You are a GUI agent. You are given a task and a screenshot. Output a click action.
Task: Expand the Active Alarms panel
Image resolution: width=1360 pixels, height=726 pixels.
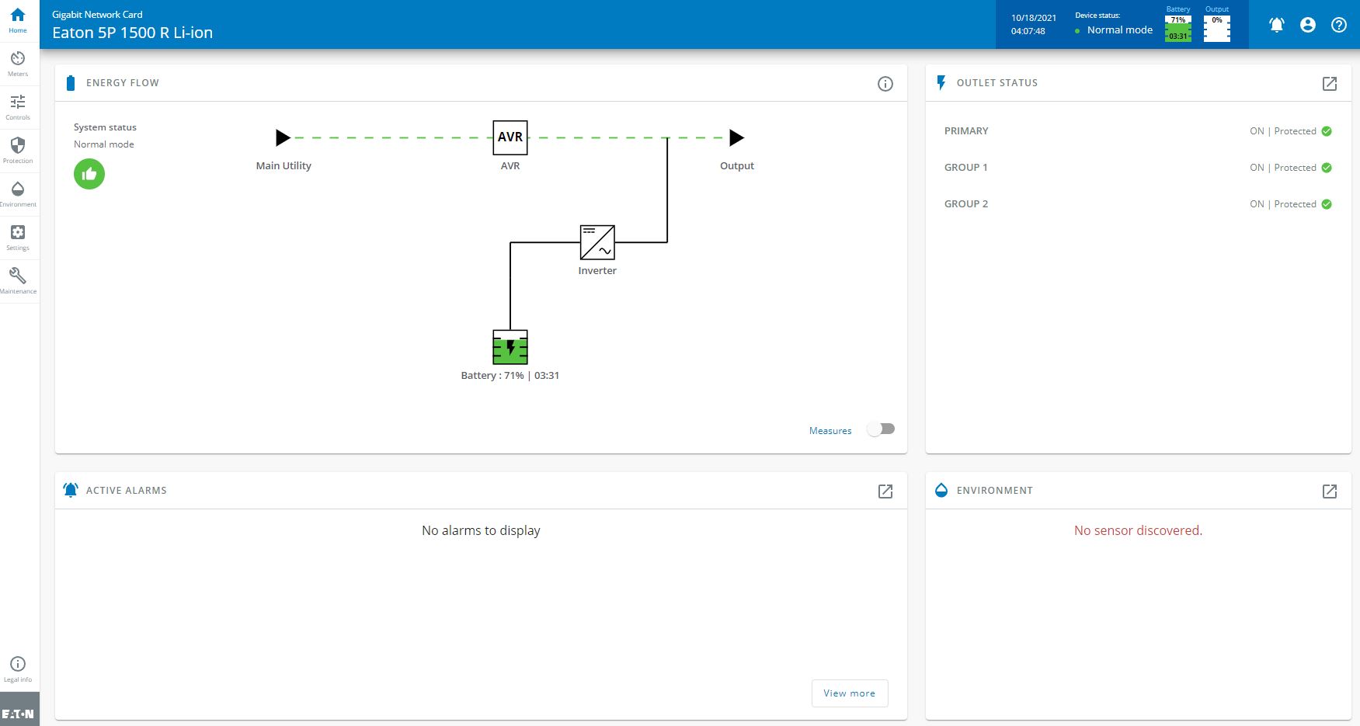click(x=885, y=492)
